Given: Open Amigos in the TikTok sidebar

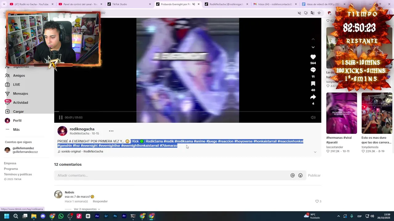Looking at the screenshot, I should 19,76.
